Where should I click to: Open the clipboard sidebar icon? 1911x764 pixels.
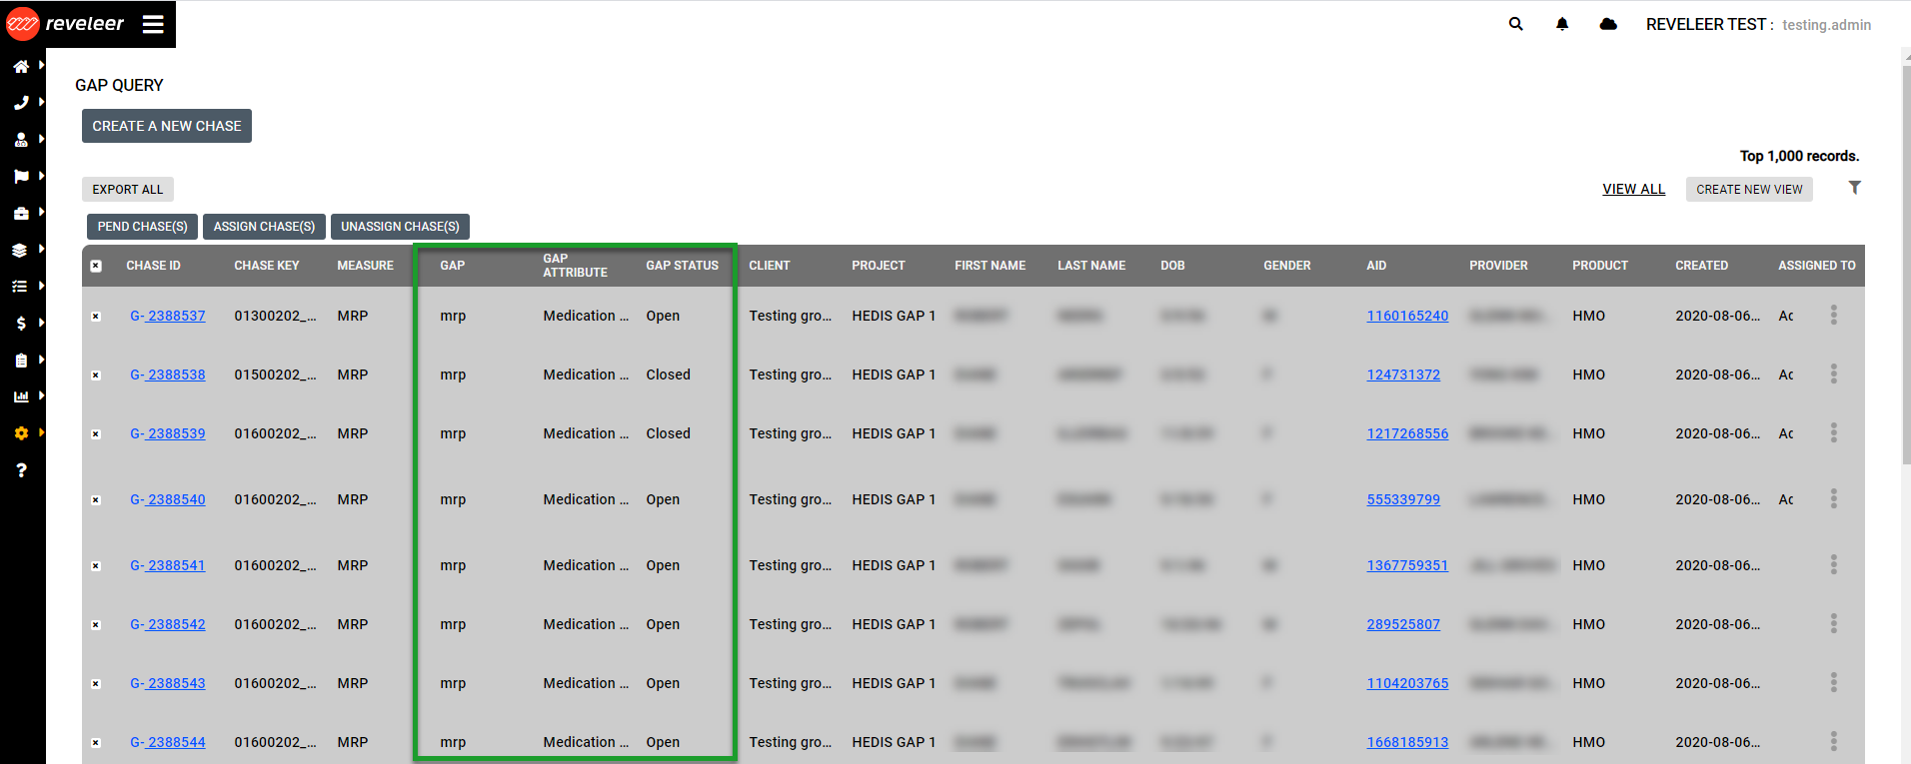(x=21, y=361)
